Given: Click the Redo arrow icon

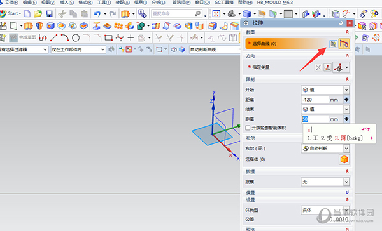Looking at the screenshot, I should (113, 14).
